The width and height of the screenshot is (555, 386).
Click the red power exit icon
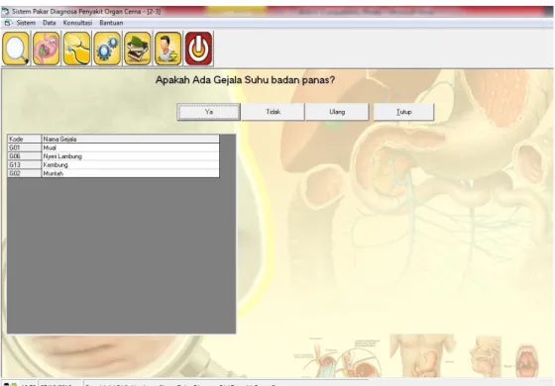tap(198, 48)
